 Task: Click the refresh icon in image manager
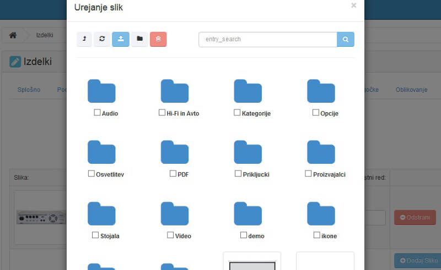101,39
